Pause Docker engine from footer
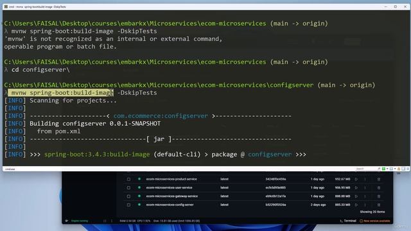This screenshot has width=411, height=231. [105, 221]
